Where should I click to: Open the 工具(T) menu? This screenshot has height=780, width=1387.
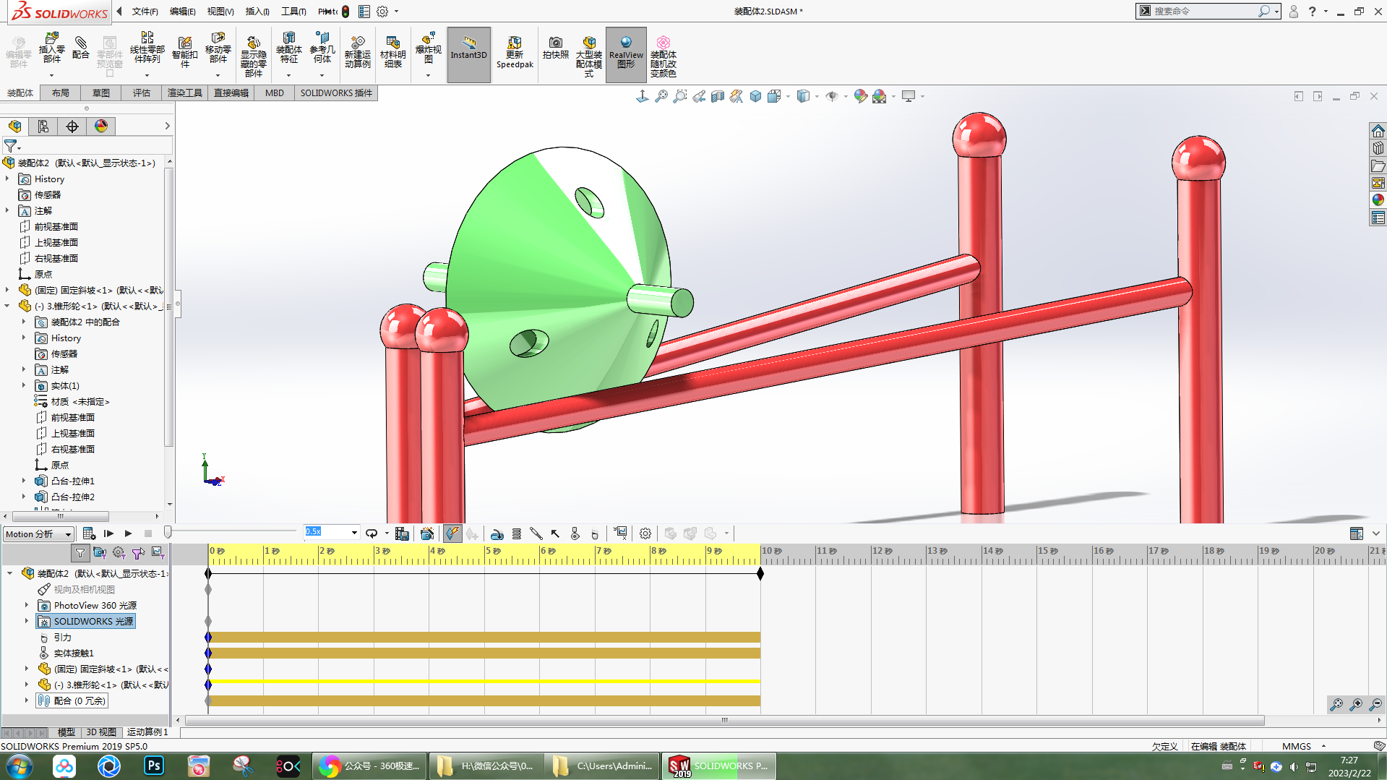click(293, 12)
